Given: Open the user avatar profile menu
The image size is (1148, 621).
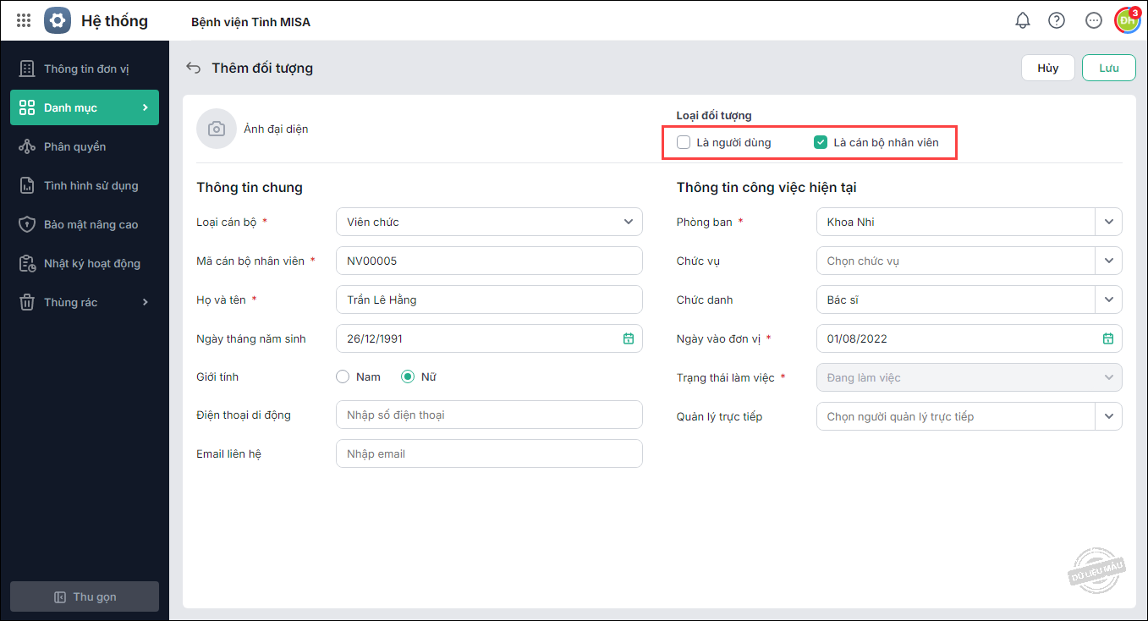Looking at the screenshot, I should click(1127, 20).
